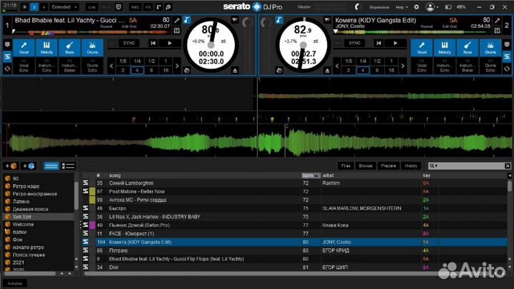Click the deck 1 track overview waveform
514x289 pixels.
point(92,32)
